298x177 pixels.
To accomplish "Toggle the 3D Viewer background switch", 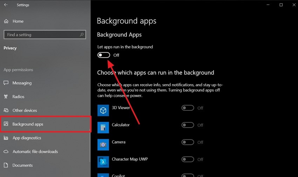I will click(188, 108).
